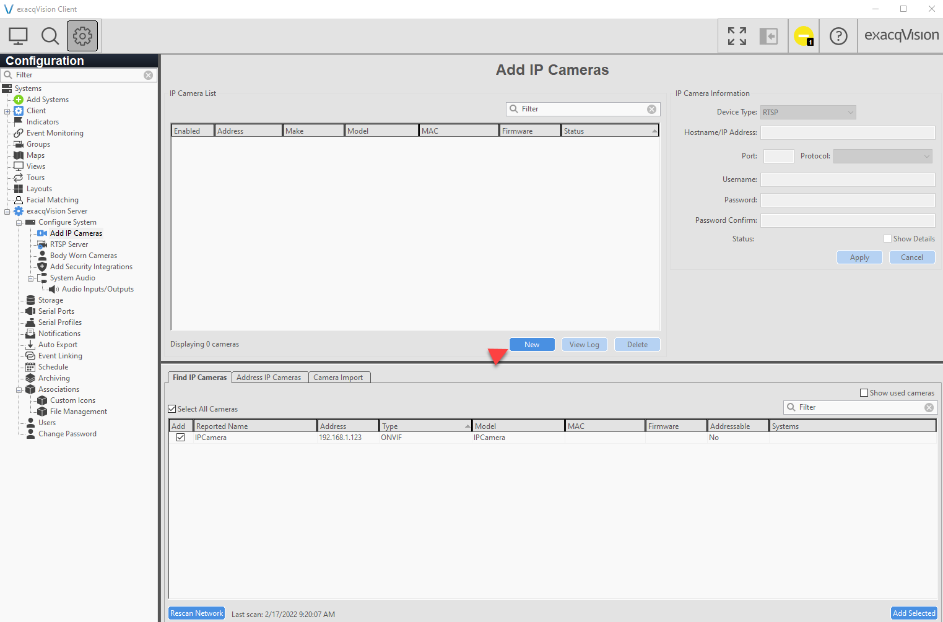Viewport: 943px width, 622px height.
Task: Toggle full screen mode icon
Action: coord(737,36)
